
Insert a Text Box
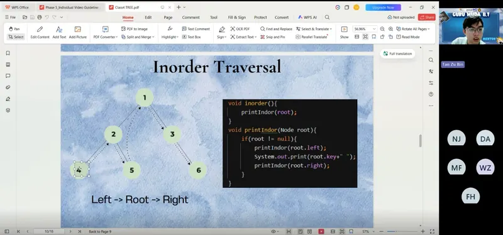[x=191, y=37]
